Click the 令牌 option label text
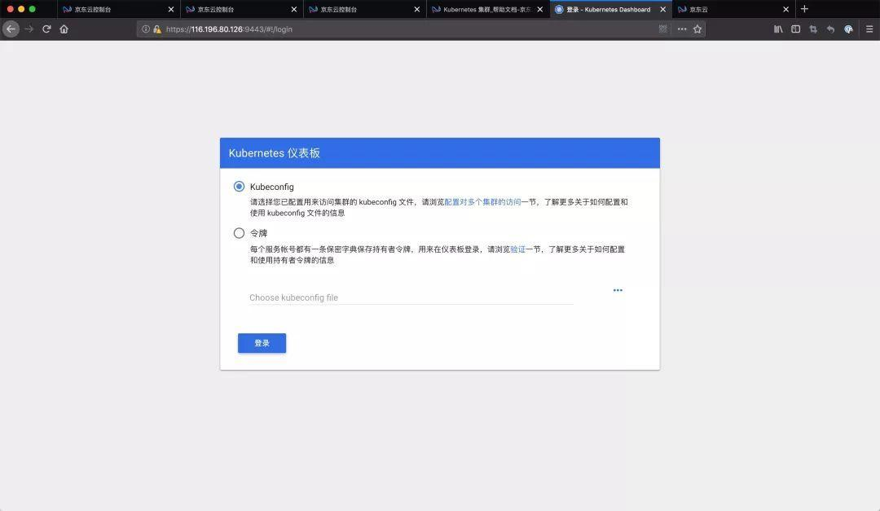 [x=259, y=233]
